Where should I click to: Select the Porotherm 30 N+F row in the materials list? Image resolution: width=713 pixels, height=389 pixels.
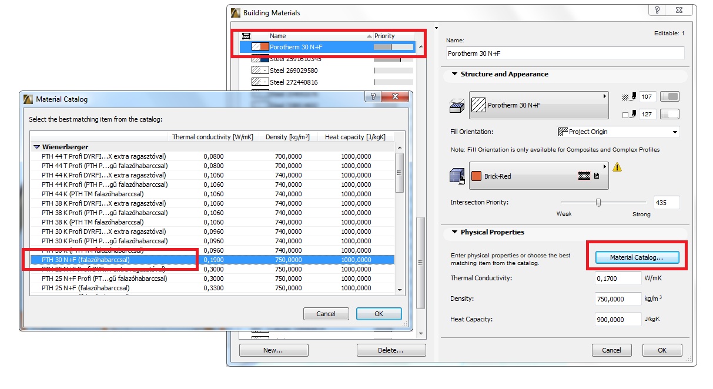tap(327, 46)
